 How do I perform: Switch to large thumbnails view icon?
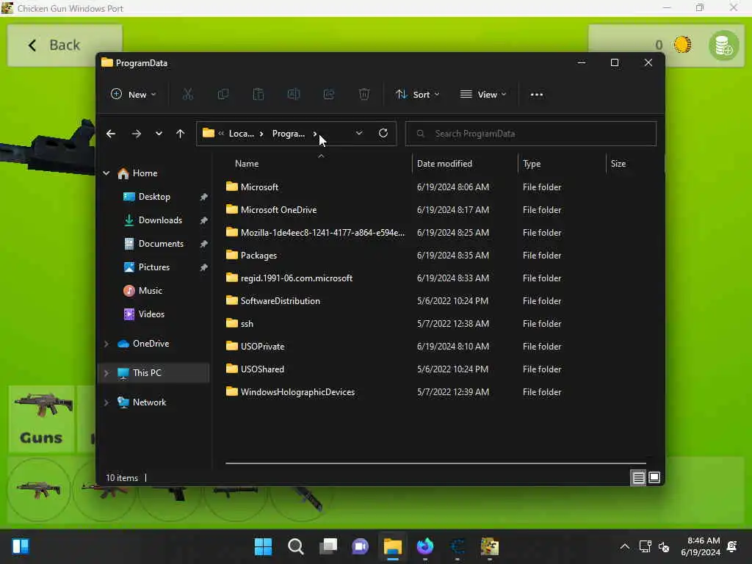point(654,477)
